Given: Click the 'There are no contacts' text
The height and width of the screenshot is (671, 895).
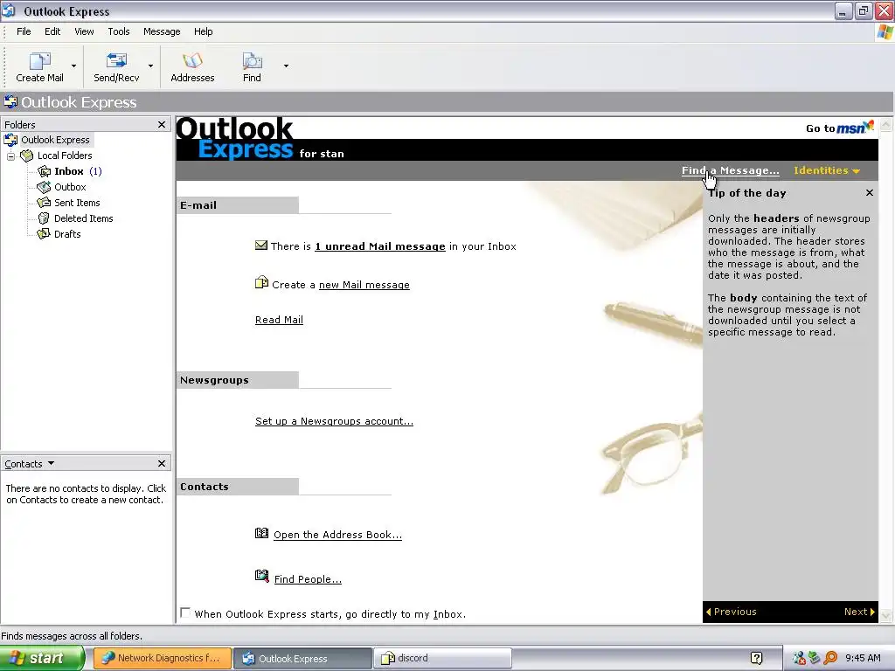Looking at the screenshot, I should click(x=86, y=495).
